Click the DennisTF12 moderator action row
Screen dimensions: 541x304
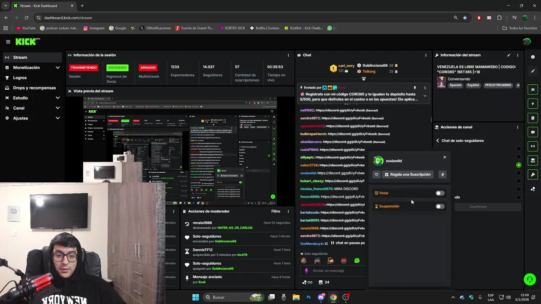(237, 252)
